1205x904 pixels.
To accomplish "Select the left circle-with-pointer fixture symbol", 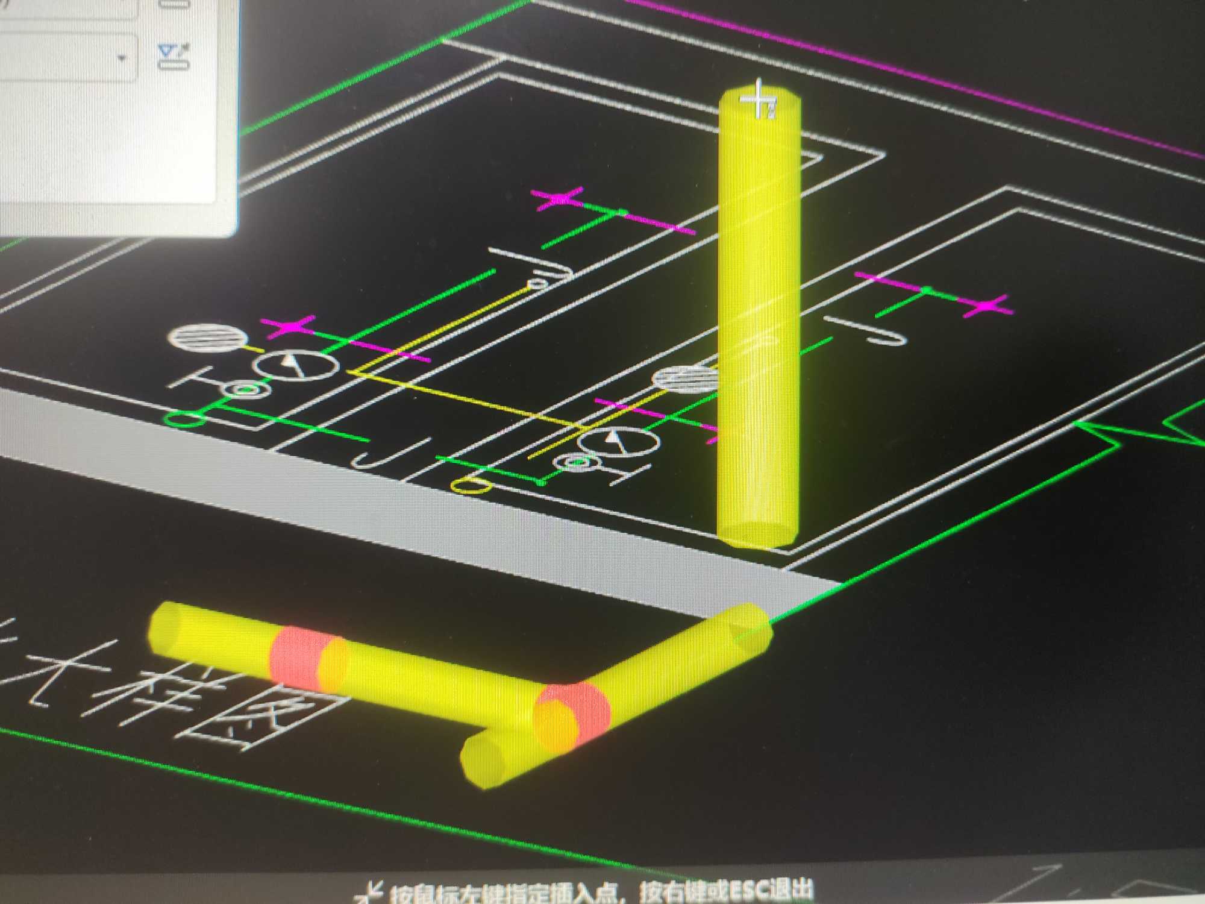I will coord(296,366).
